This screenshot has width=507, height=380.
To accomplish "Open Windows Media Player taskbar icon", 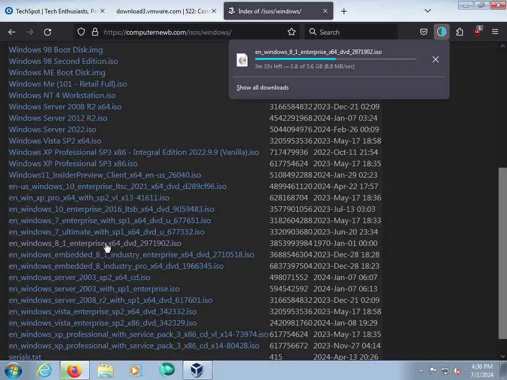I will point(135,370).
